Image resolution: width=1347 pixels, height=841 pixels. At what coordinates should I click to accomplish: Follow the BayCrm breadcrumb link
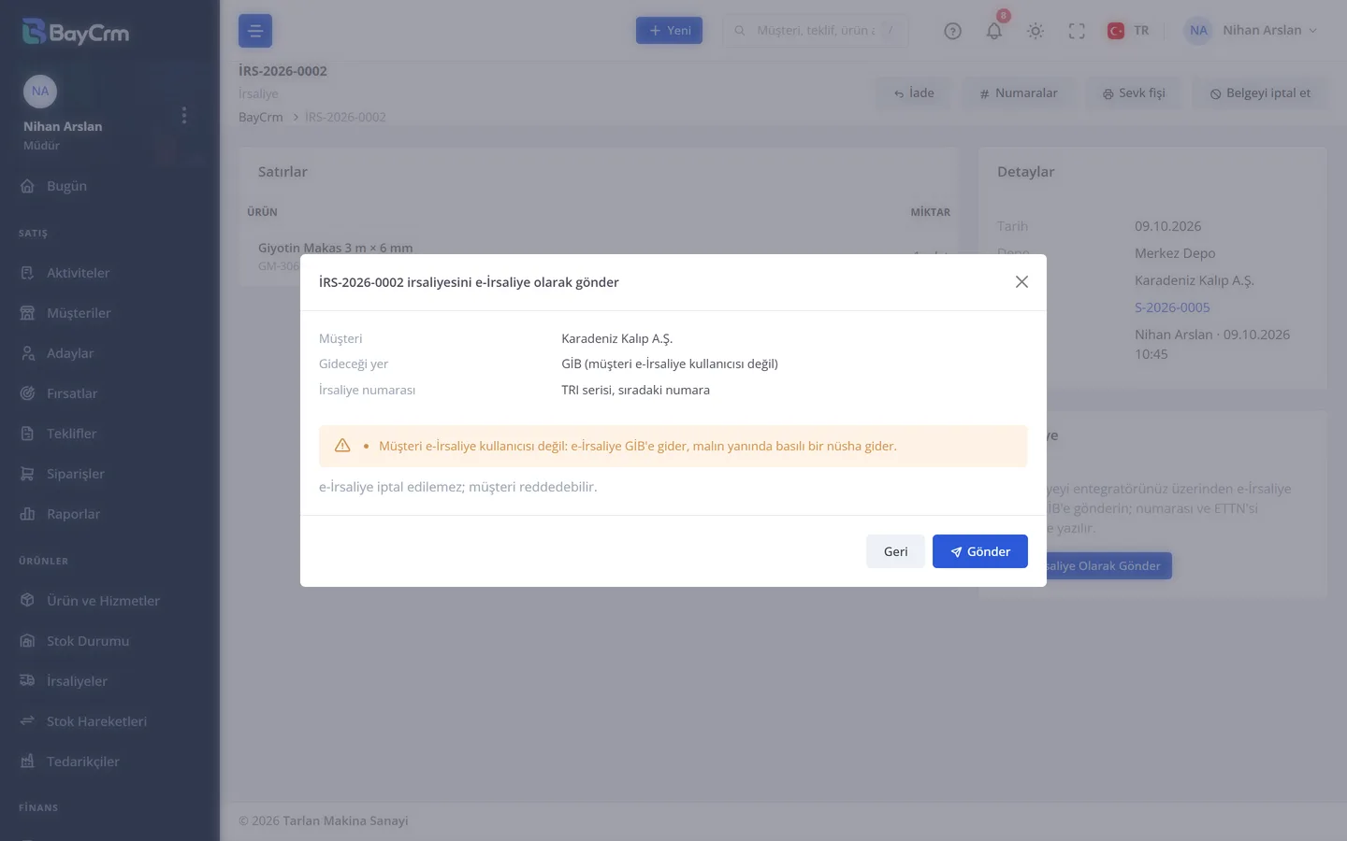[261, 117]
